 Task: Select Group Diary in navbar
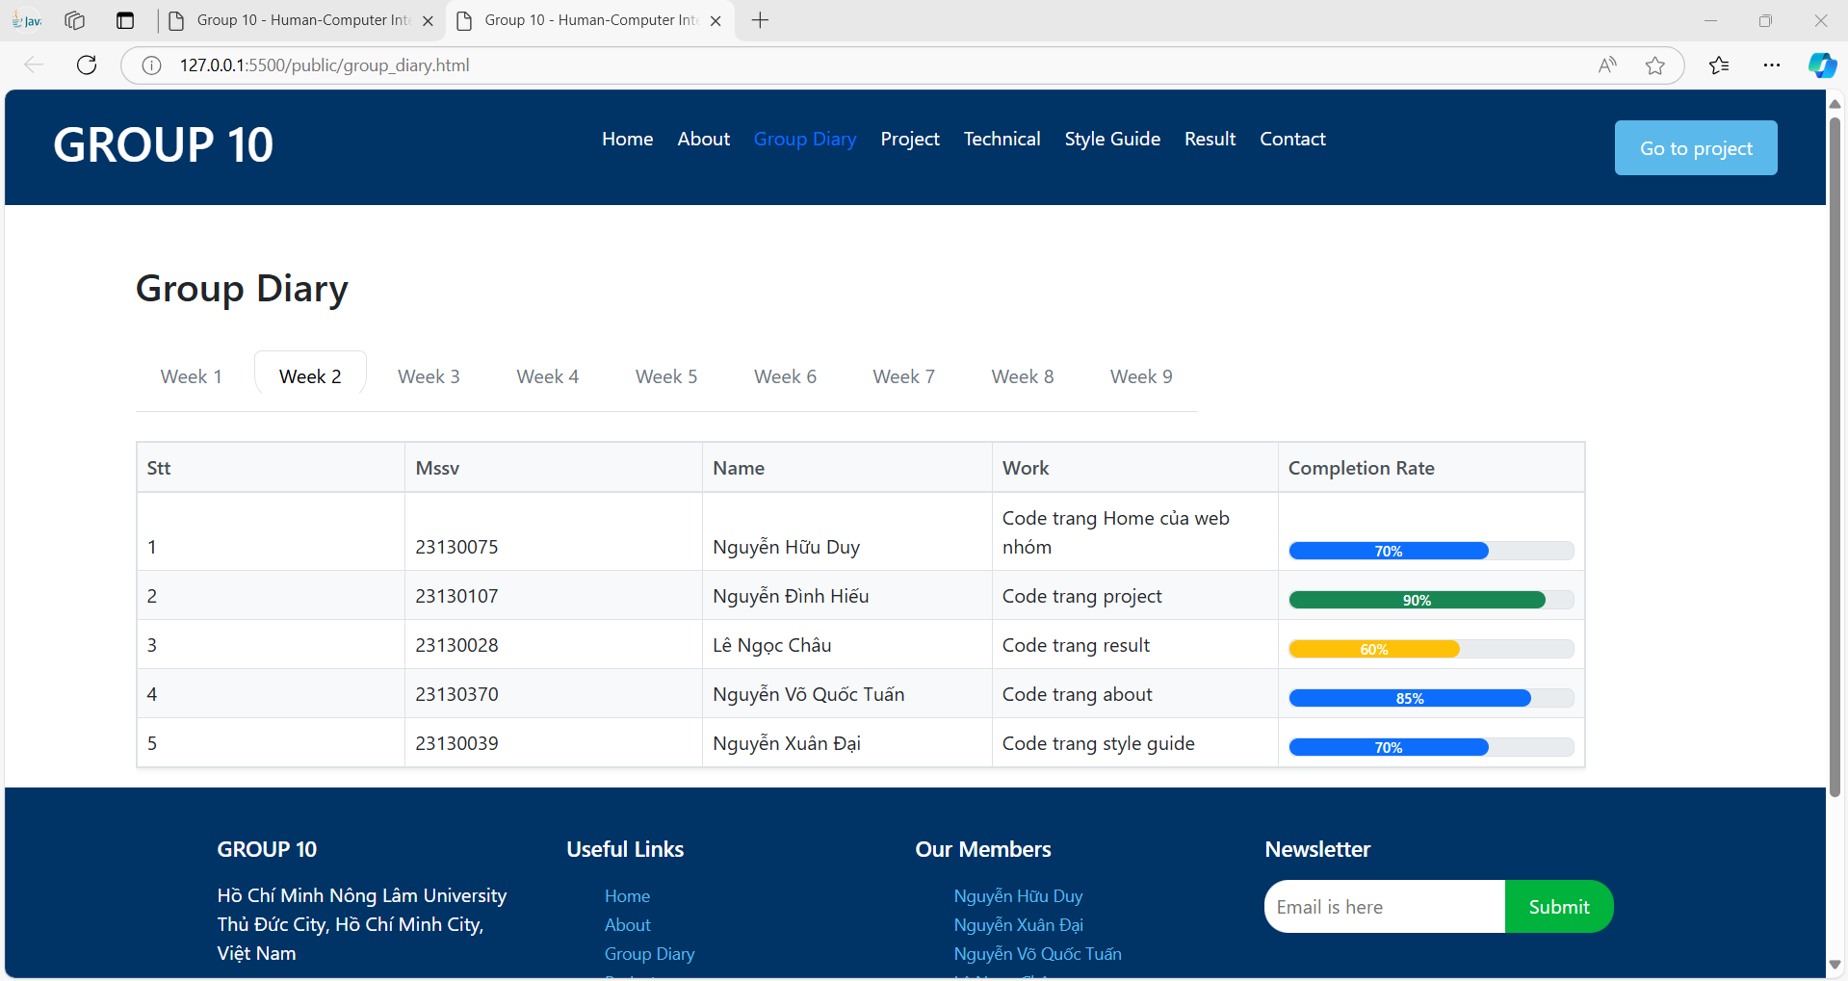point(805,139)
